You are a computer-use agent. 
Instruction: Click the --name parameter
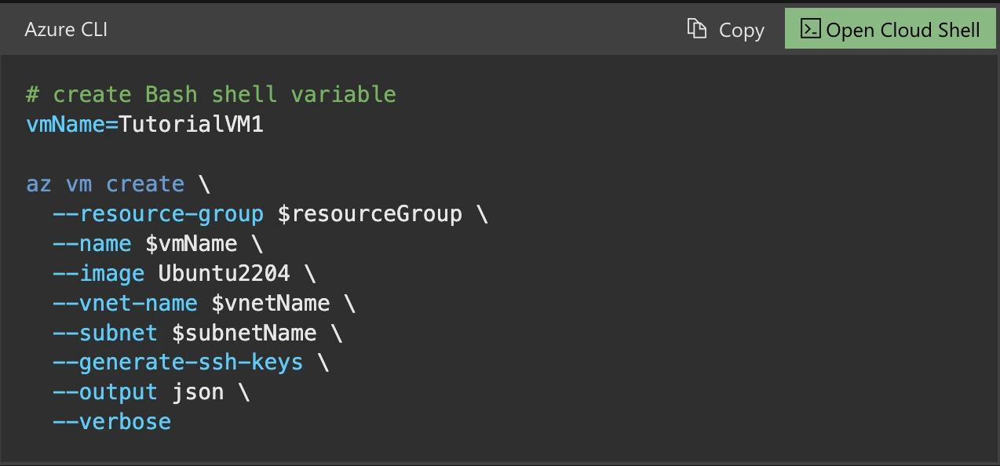click(92, 243)
